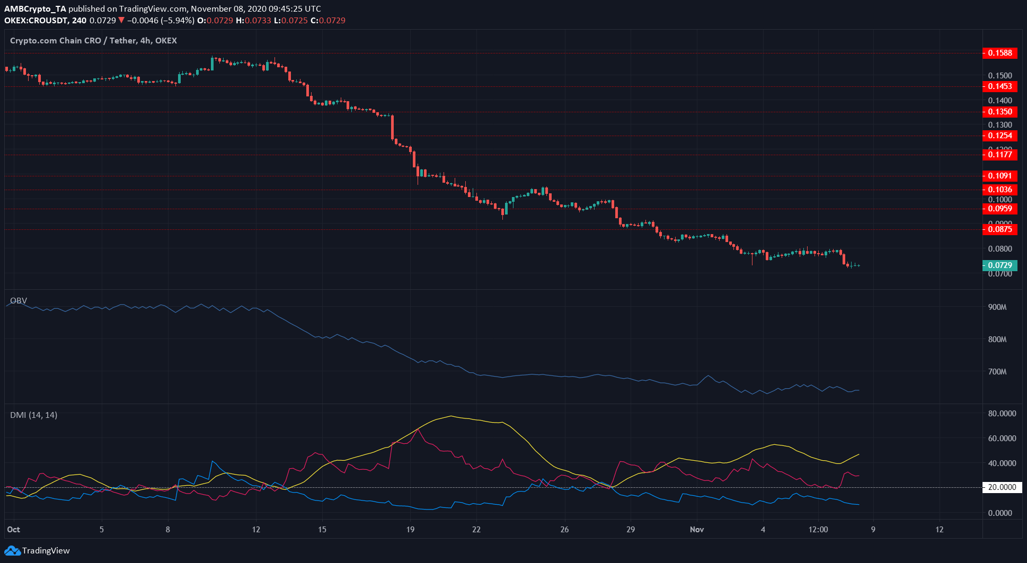Click the 15 date label on time axis
The height and width of the screenshot is (563, 1027).
coord(322,530)
